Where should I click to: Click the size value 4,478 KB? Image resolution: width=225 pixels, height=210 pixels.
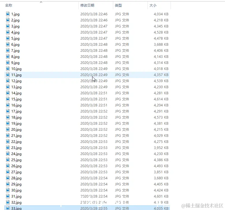[161, 38]
